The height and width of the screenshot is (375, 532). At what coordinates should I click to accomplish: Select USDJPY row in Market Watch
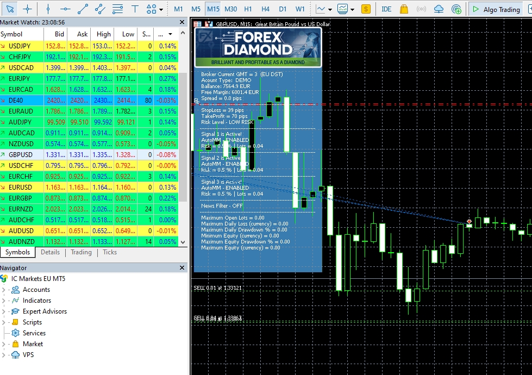(x=89, y=46)
